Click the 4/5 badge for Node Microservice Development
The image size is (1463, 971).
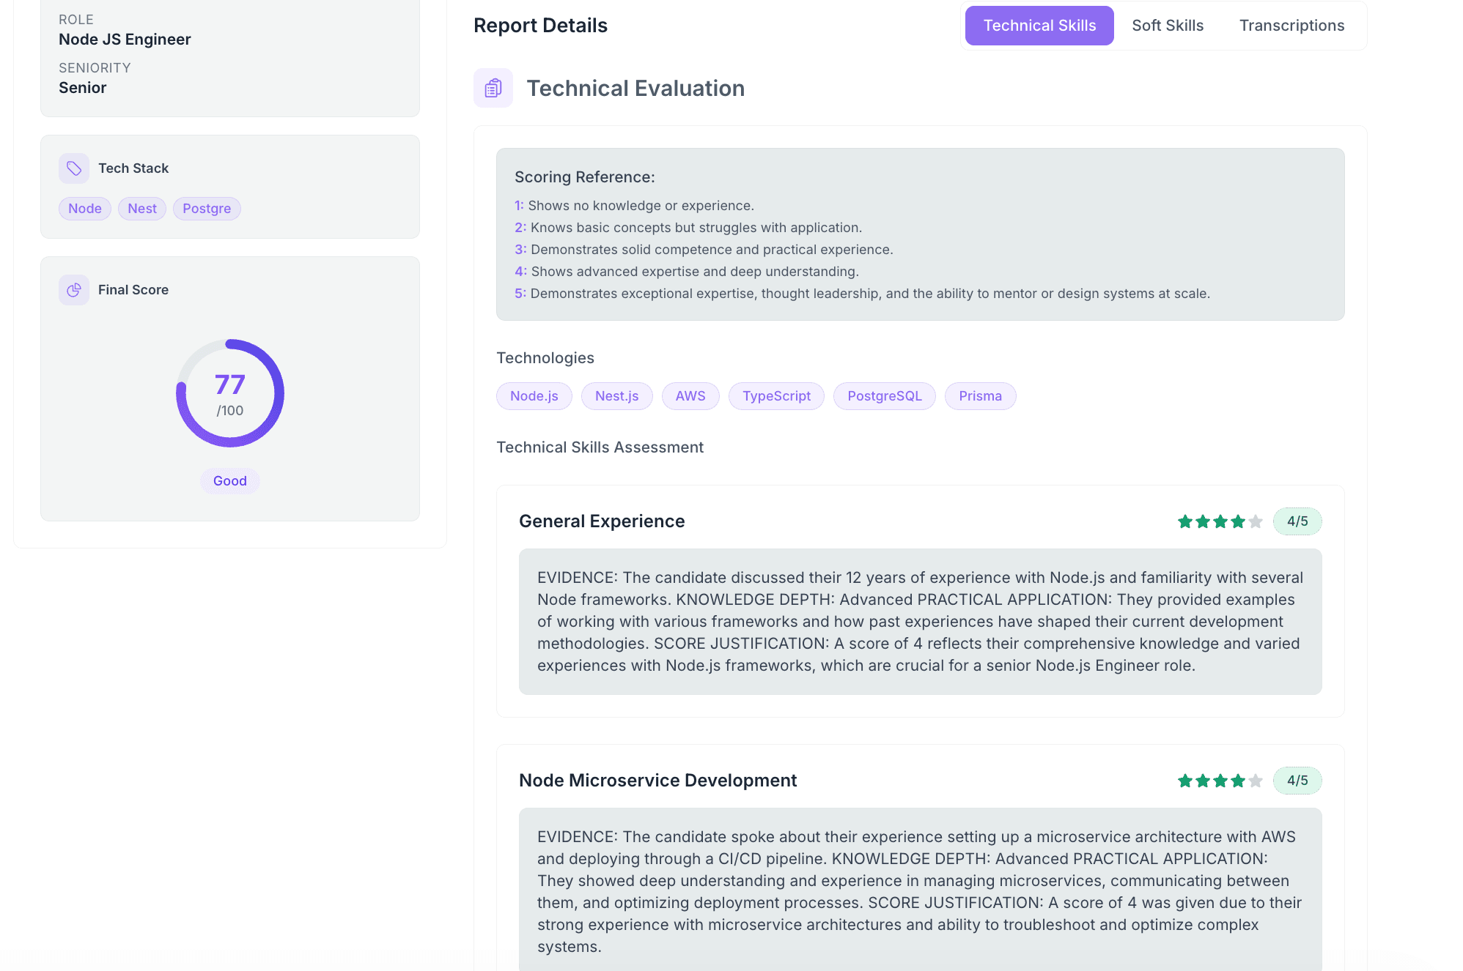click(1297, 781)
